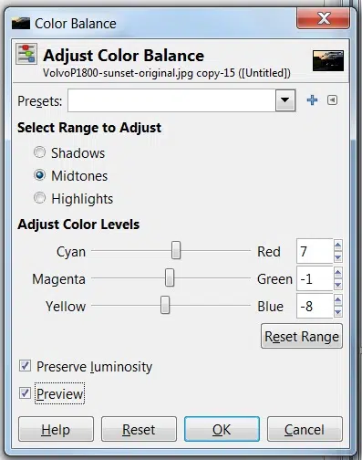Click the Volvo image preview thumbnail
362x460 pixels.
328,61
